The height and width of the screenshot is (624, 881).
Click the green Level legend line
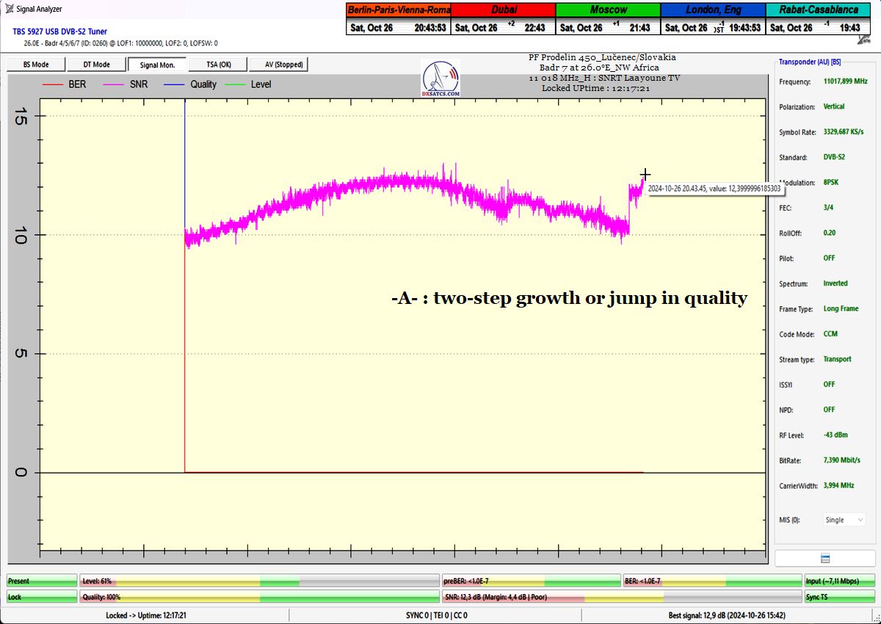[235, 84]
